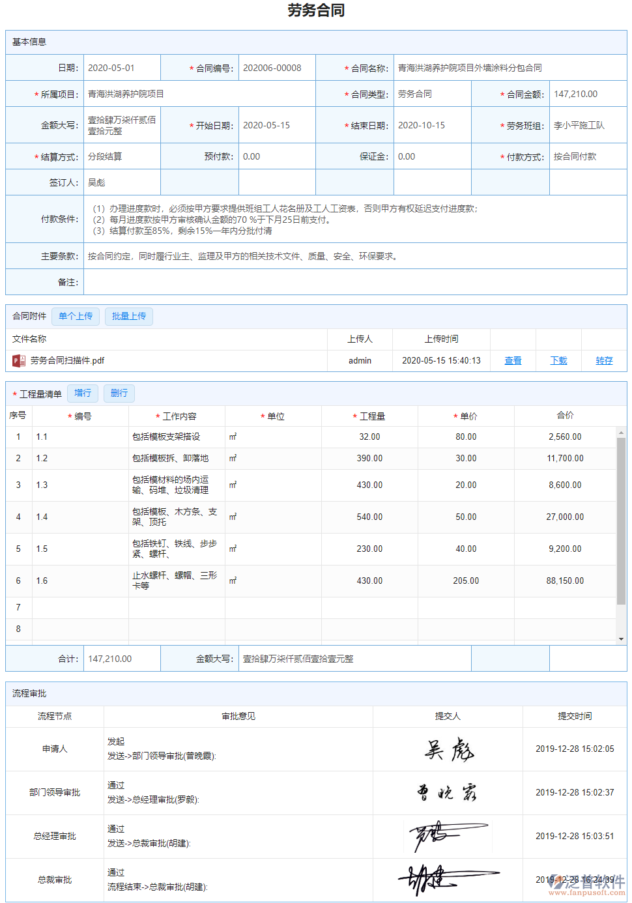Image resolution: width=632 pixels, height=903 pixels.
Task: Click 删行 to delete a row
Action: pyautogui.click(x=119, y=393)
